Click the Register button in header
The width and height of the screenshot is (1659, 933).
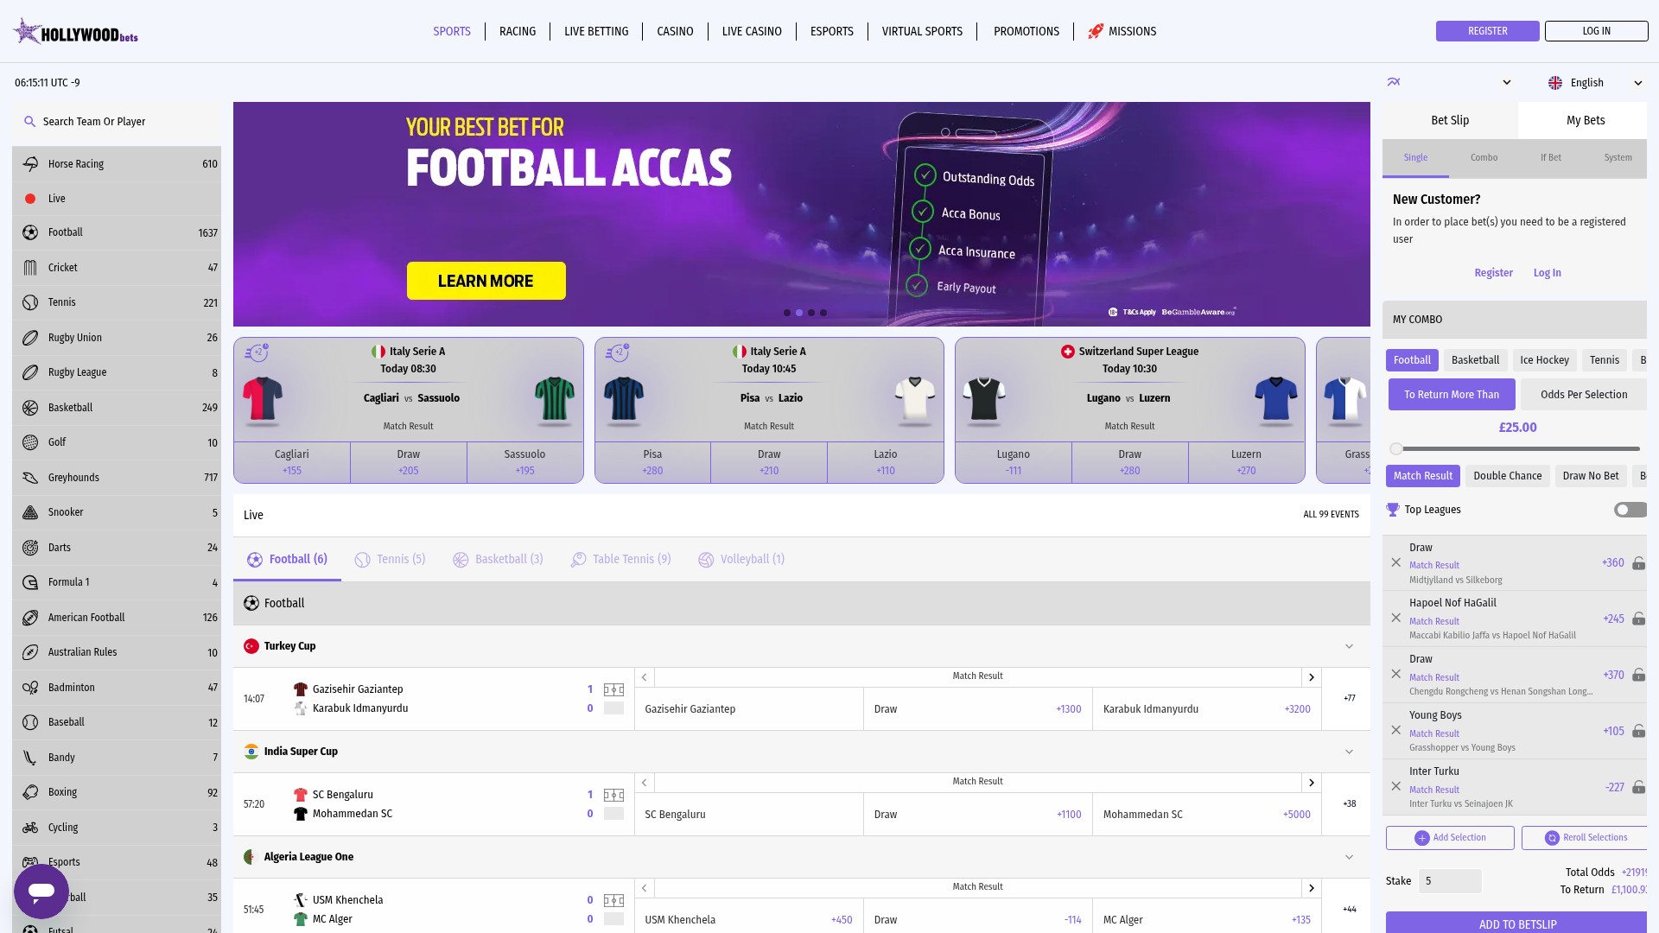click(x=1487, y=31)
